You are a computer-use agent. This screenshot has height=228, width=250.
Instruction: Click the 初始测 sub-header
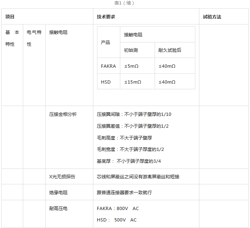131,50
